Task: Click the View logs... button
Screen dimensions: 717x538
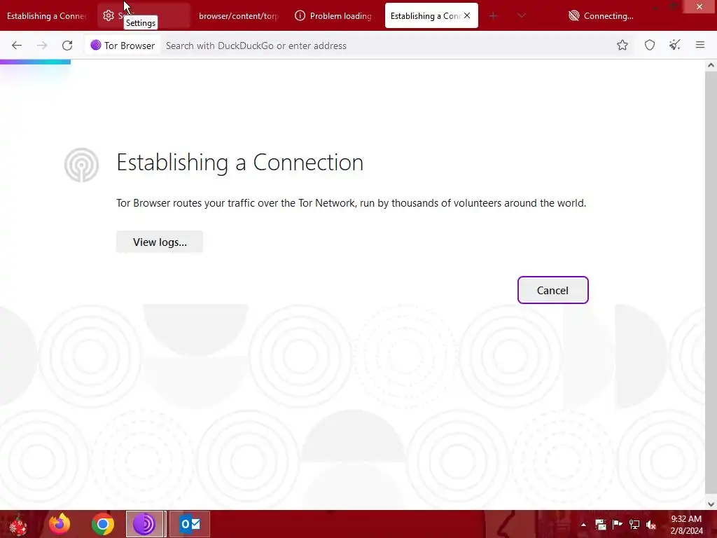Action: [x=160, y=242]
